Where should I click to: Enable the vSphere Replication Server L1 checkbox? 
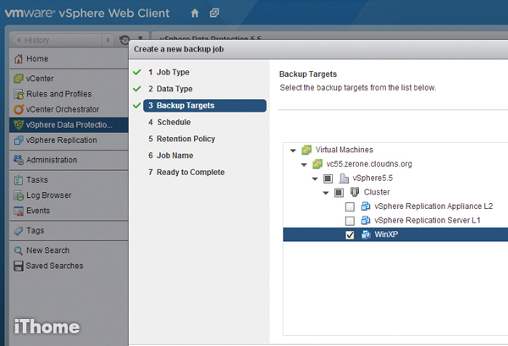point(350,220)
